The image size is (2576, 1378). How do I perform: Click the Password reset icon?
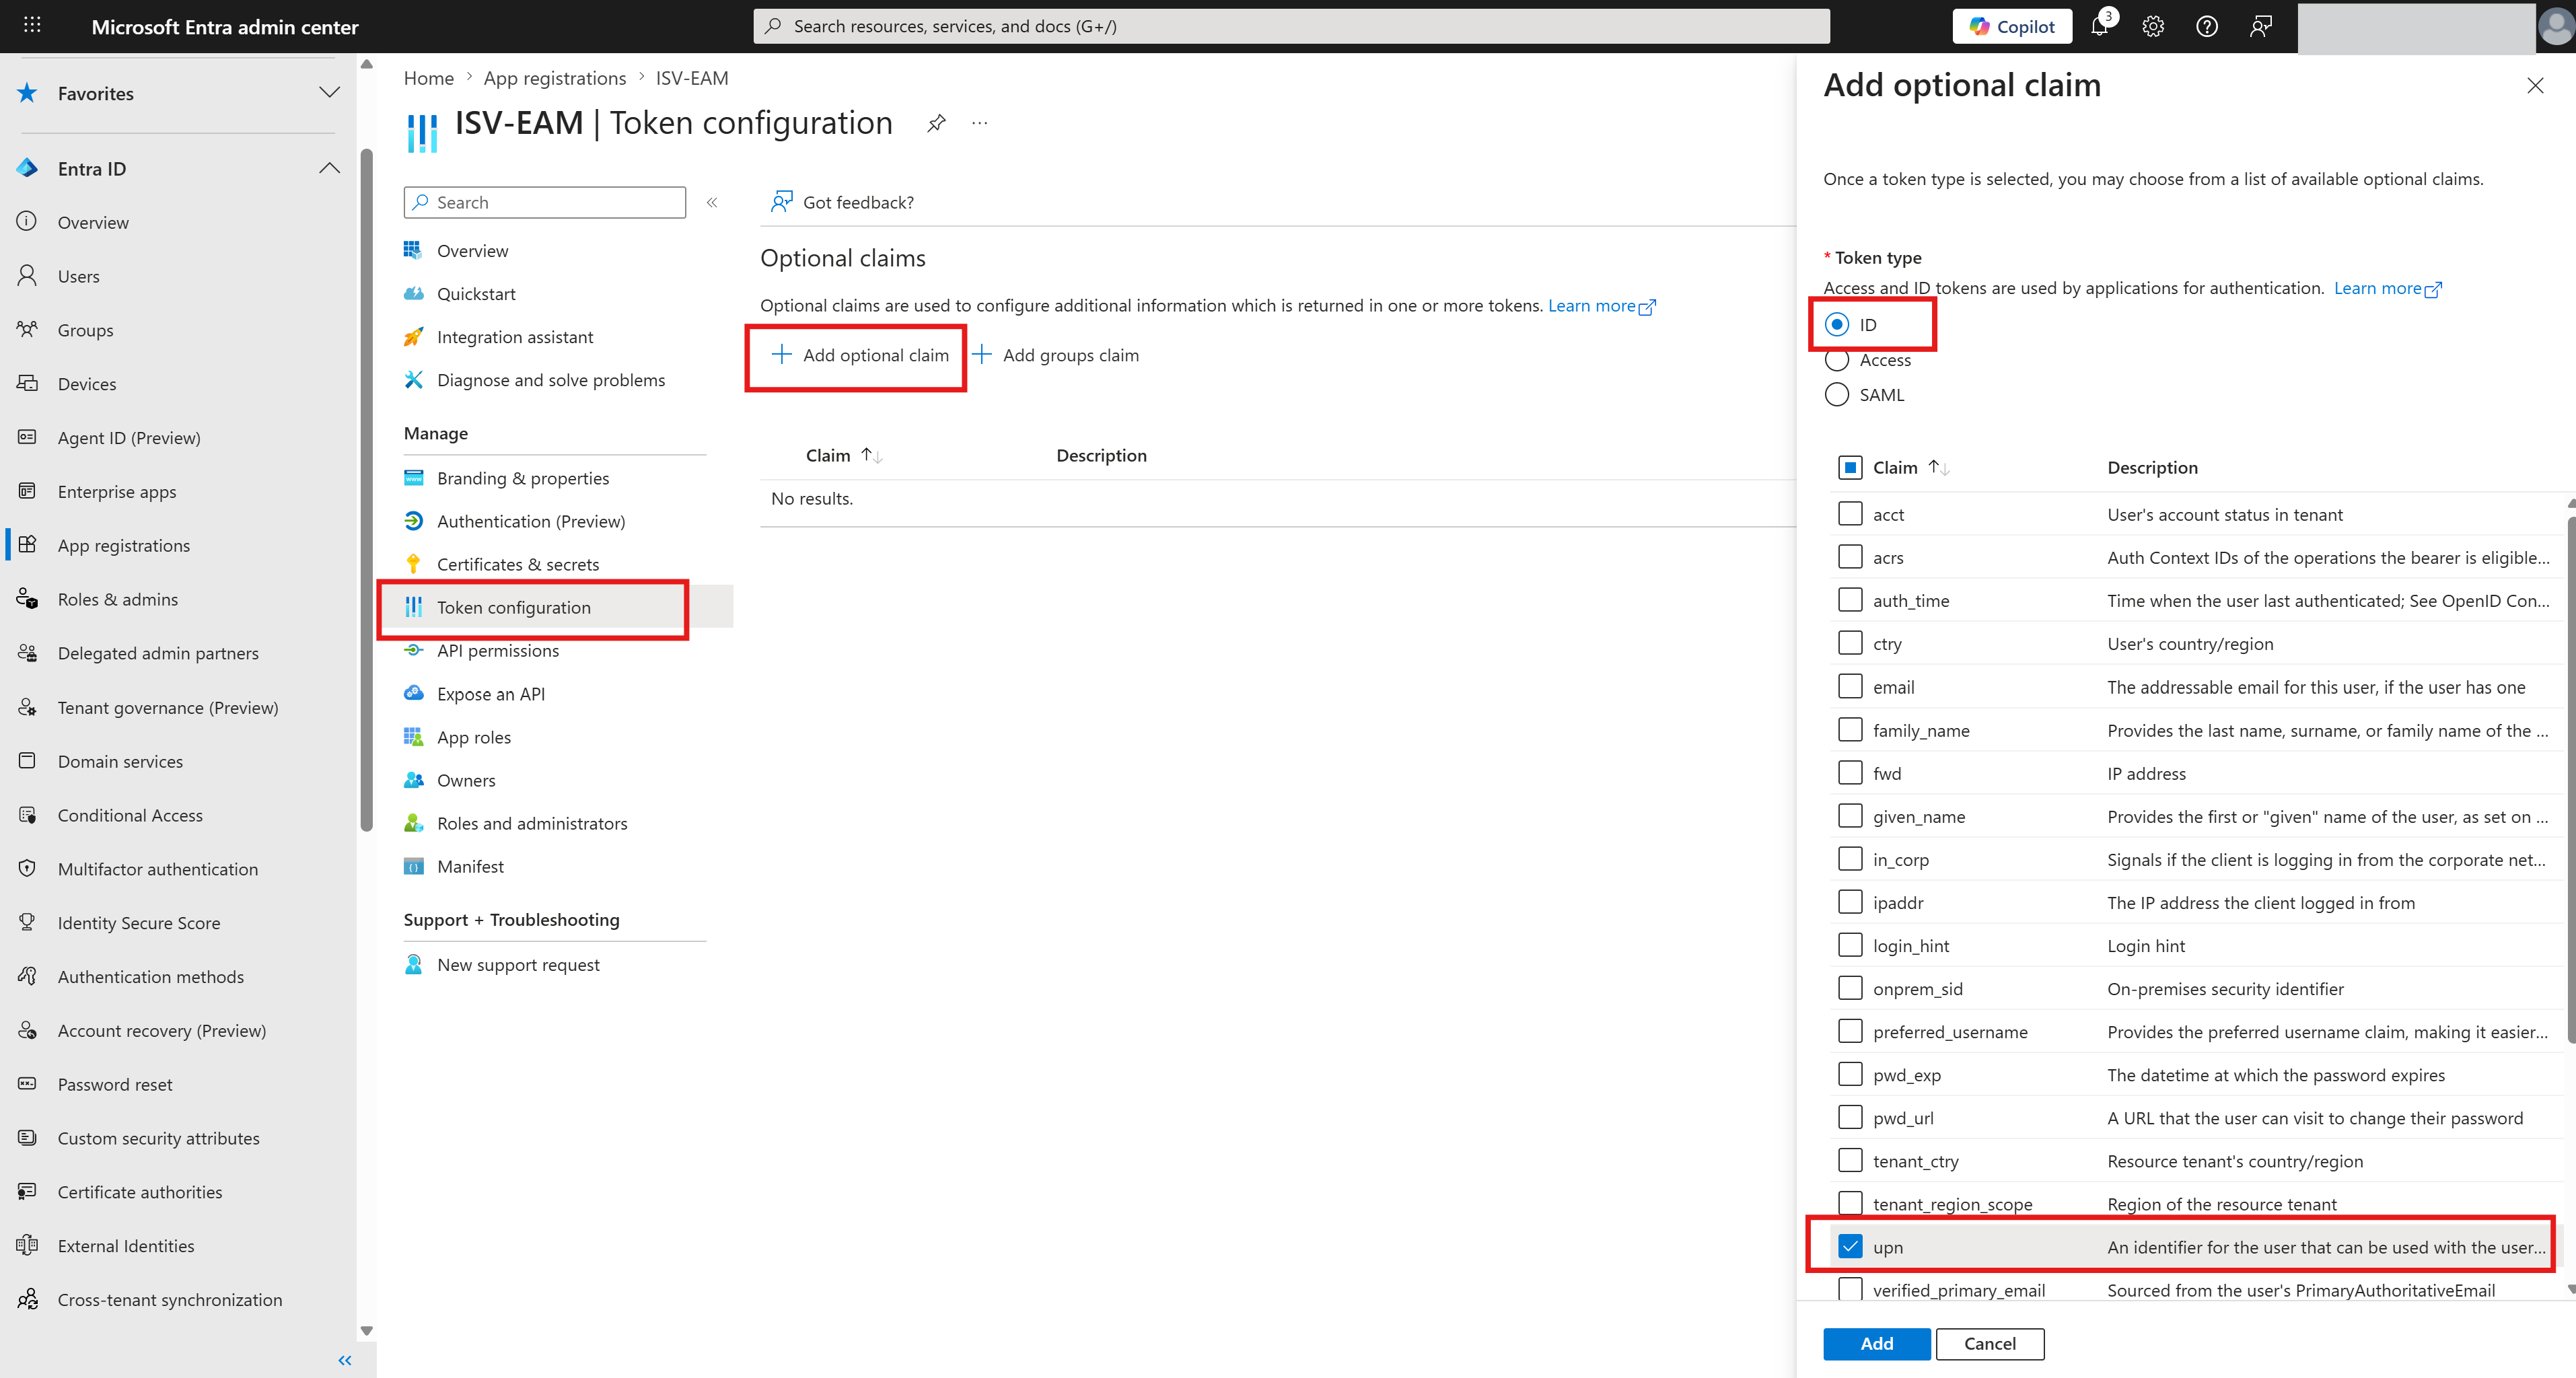(27, 1084)
